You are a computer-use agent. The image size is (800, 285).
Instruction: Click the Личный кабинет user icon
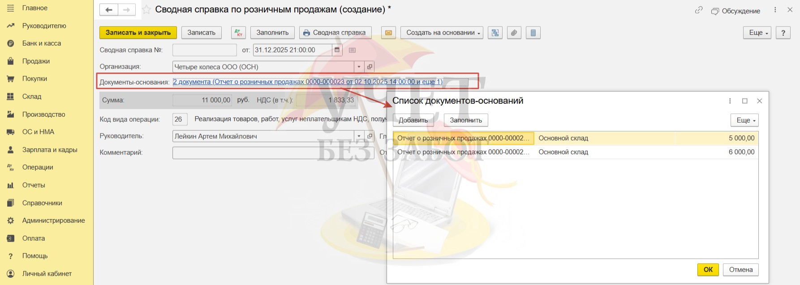11,274
